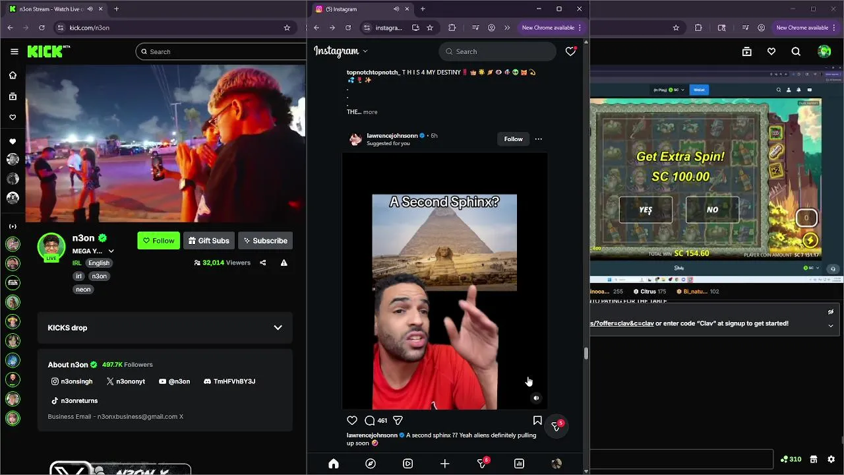Subscribe to n3on channel

tap(265, 241)
